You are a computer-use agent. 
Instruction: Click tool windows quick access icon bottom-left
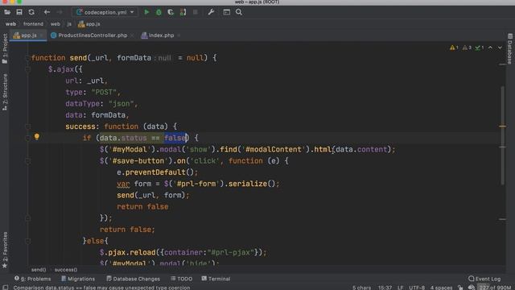pyautogui.click(x=6, y=288)
